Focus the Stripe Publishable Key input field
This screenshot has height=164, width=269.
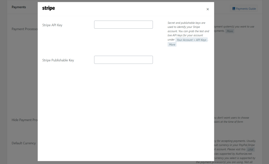tap(123, 60)
